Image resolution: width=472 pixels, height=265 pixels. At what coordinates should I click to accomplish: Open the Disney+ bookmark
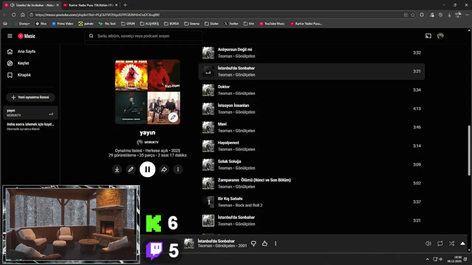[x=22, y=24]
